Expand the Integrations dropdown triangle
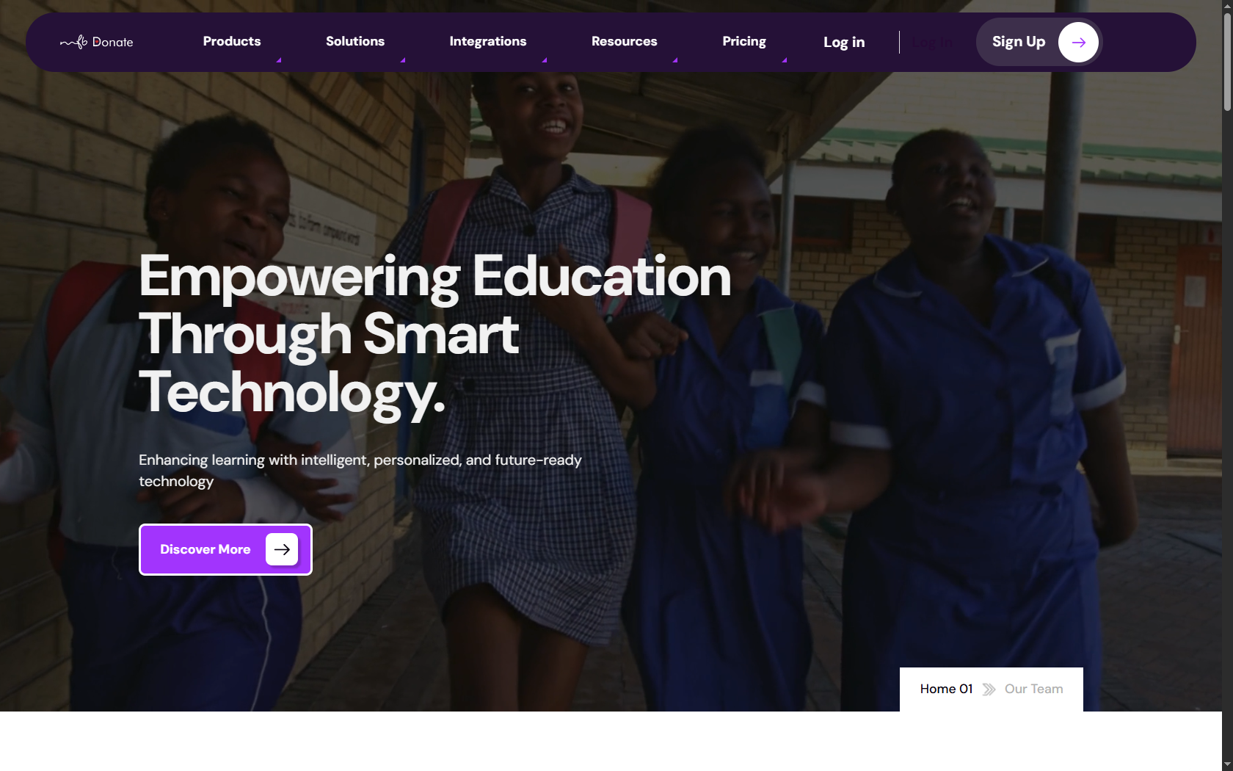This screenshot has width=1233, height=771. [545, 60]
